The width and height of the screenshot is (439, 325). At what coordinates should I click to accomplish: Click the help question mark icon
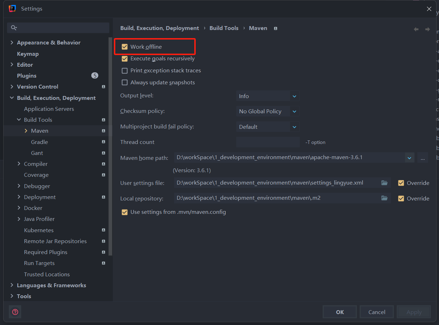coord(15,312)
